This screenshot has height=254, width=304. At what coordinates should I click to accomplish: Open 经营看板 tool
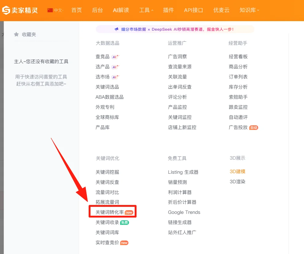238,57
